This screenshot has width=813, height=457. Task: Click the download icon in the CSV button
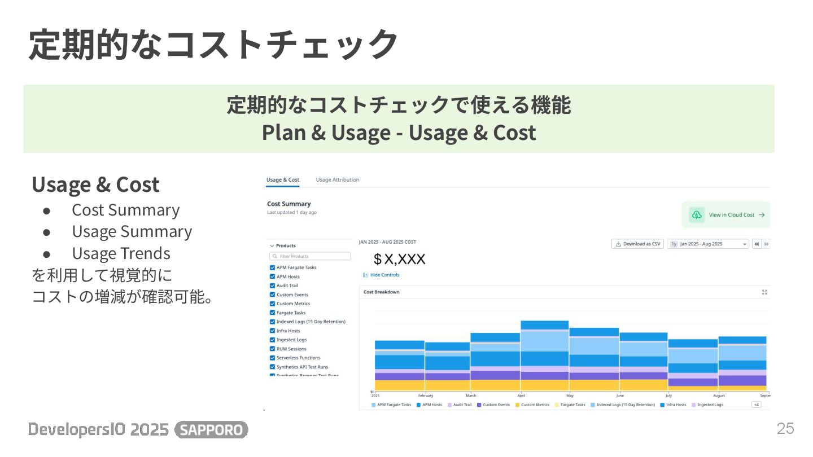(x=618, y=244)
